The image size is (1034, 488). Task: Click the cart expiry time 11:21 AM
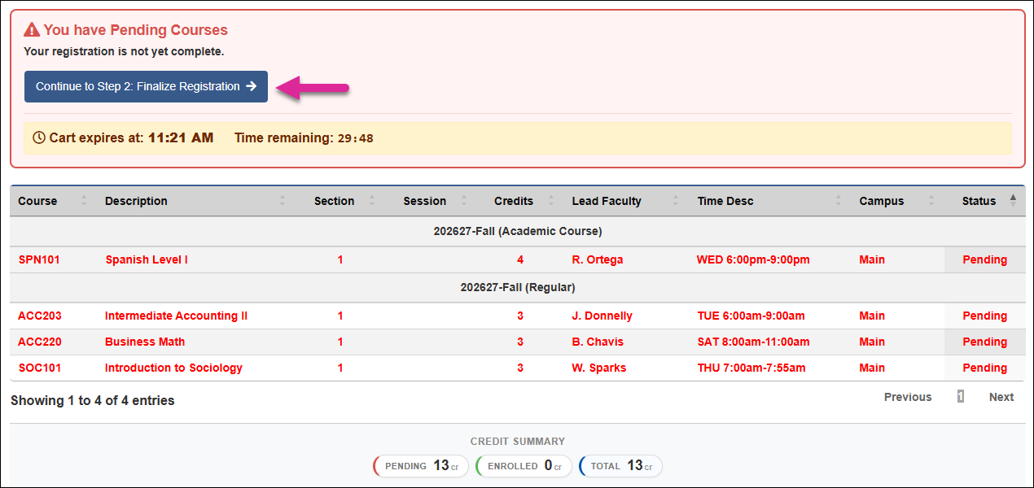(181, 137)
